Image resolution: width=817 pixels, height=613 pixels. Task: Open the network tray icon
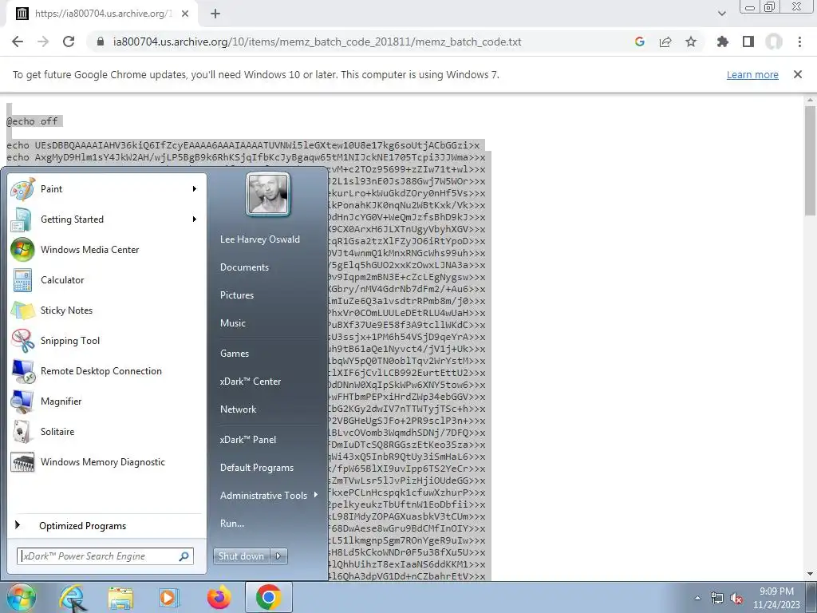tap(717, 599)
